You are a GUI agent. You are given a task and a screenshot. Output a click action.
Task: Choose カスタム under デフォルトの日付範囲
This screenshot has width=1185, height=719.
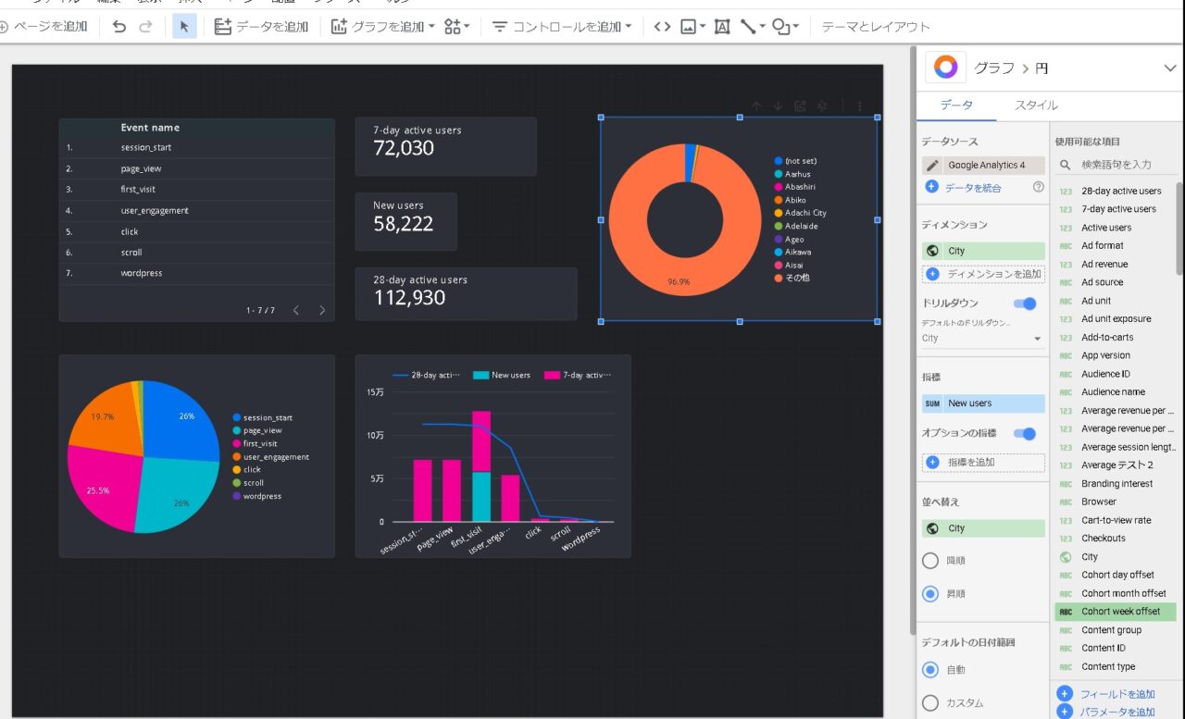coord(929,702)
